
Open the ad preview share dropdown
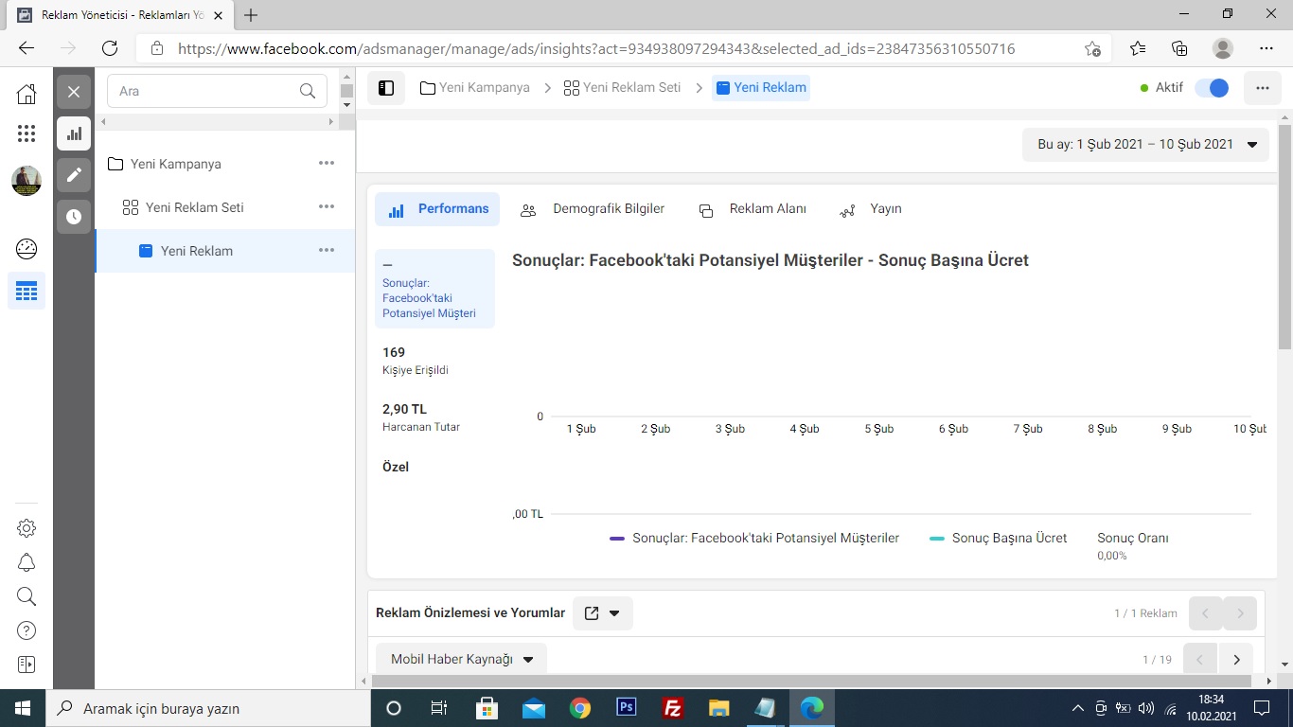click(x=603, y=613)
